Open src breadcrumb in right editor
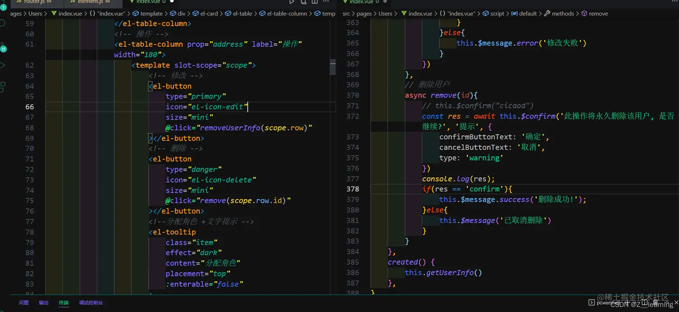679x312 pixels. pos(346,13)
